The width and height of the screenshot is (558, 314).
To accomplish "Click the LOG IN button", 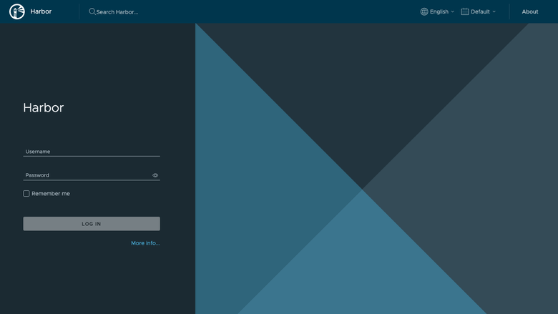I will point(92,224).
